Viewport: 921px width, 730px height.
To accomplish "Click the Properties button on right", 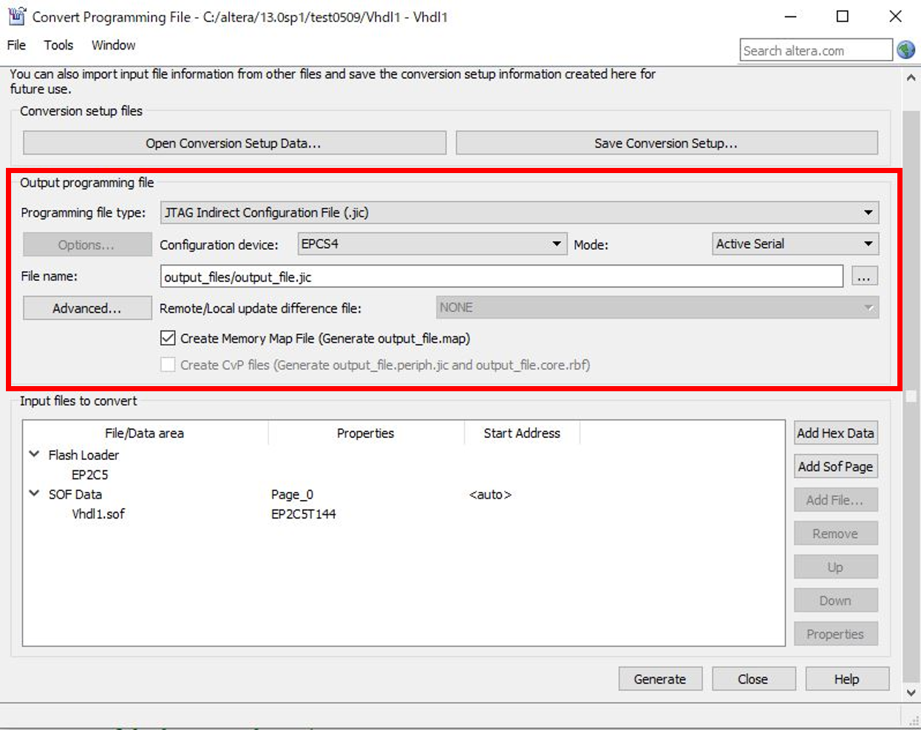I will pyautogui.click(x=836, y=635).
